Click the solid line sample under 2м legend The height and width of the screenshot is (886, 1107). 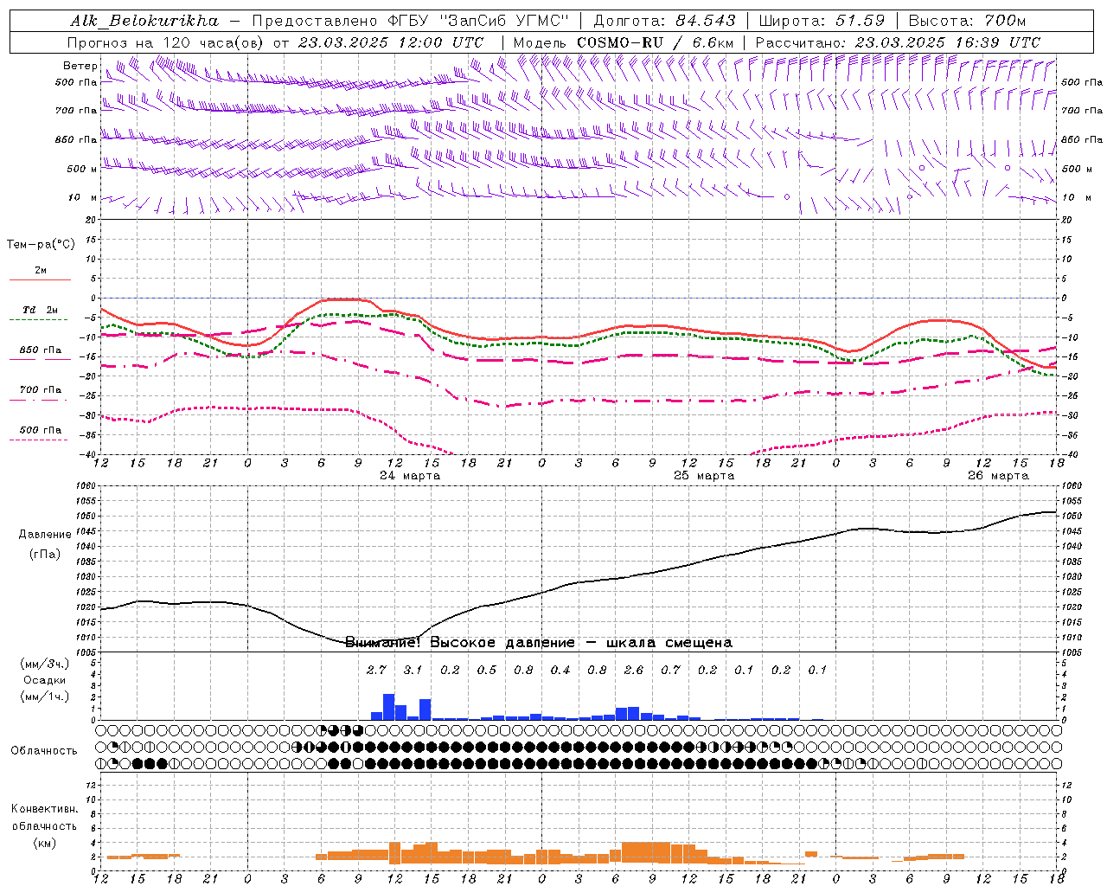tap(40, 280)
